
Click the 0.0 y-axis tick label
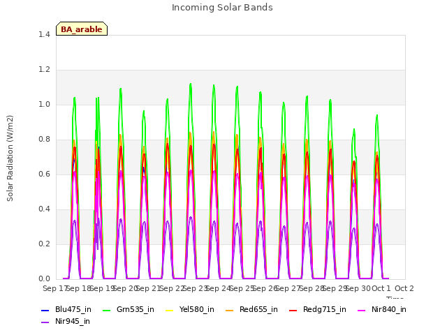[44, 279]
